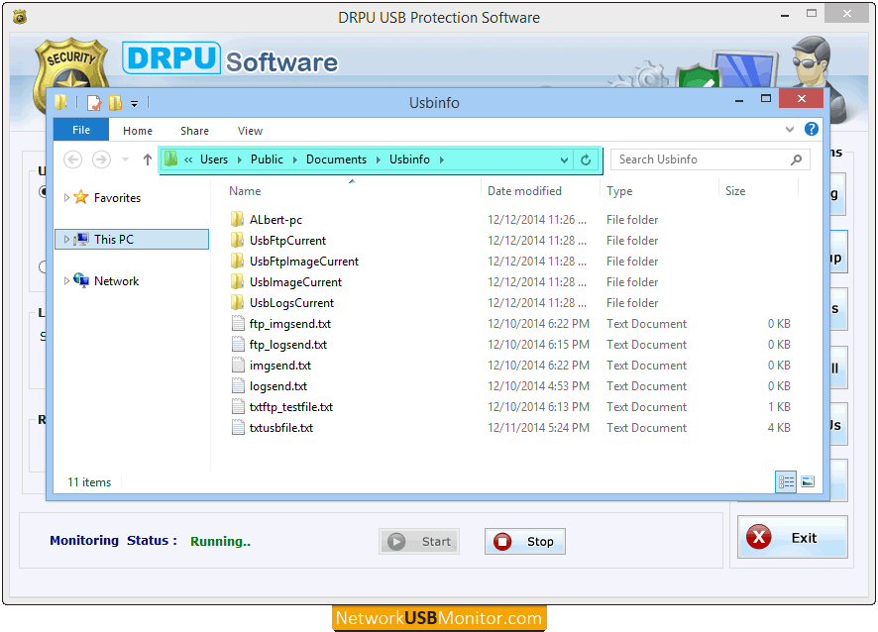Viewport: 878px width, 632px height.
Task: Click the txtusbfile.txt file icon
Action: pos(238,427)
